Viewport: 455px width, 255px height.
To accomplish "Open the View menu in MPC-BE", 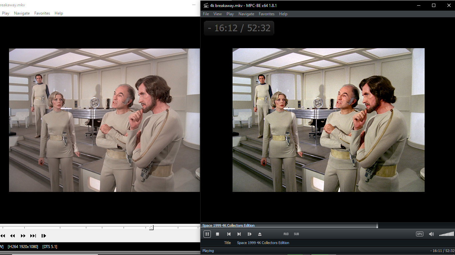I will click(x=218, y=14).
